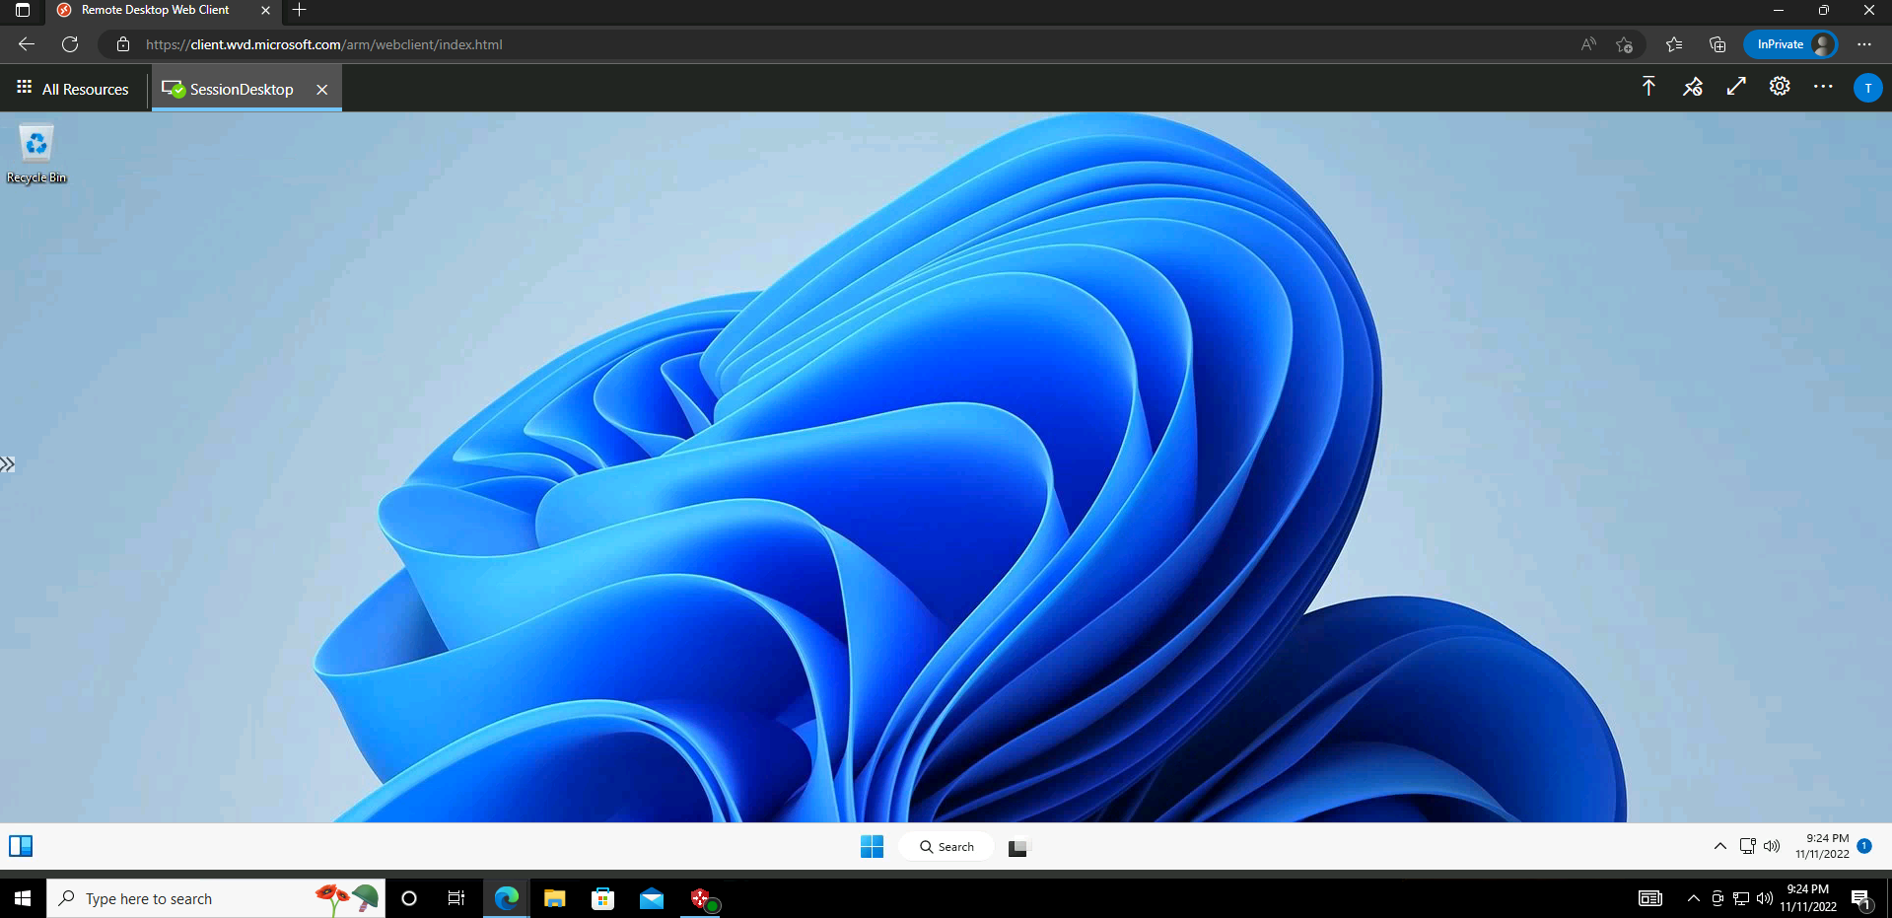The image size is (1892, 918).
Task: Open the All Resources grid menu
Action: click(x=73, y=89)
